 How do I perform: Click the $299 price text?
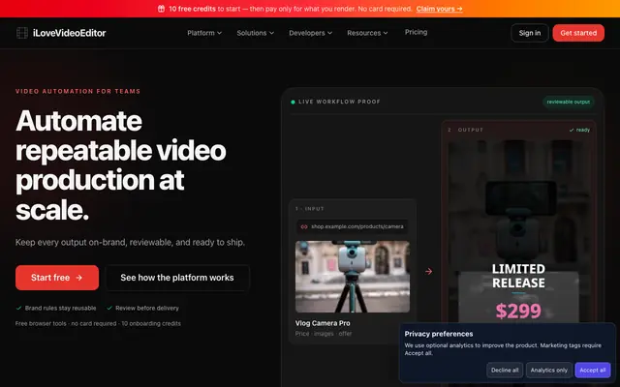[x=518, y=311]
